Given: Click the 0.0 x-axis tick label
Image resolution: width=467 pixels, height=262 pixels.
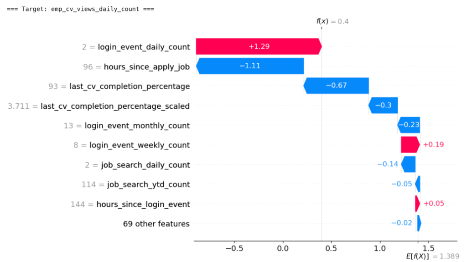Looking at the screenshot, I should [283, 248].
